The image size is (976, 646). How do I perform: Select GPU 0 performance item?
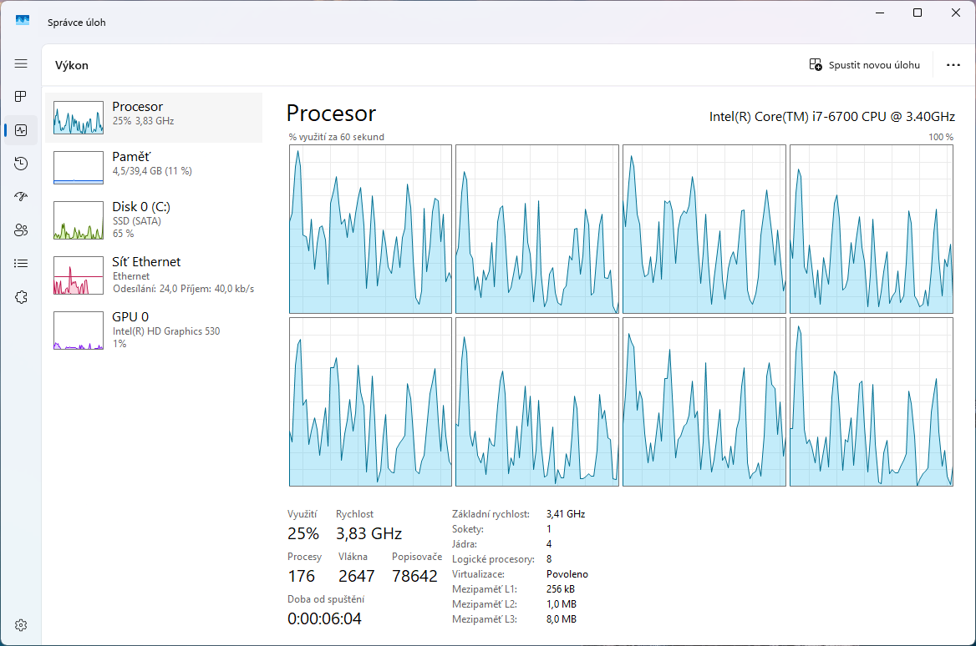point(154,329)
